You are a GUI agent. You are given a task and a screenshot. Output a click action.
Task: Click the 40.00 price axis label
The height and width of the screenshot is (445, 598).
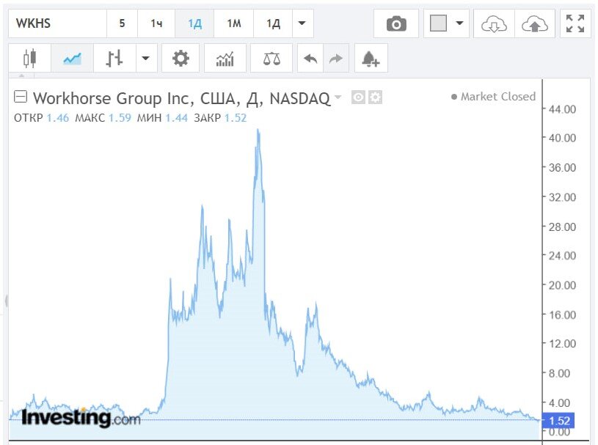click(562, 138)
